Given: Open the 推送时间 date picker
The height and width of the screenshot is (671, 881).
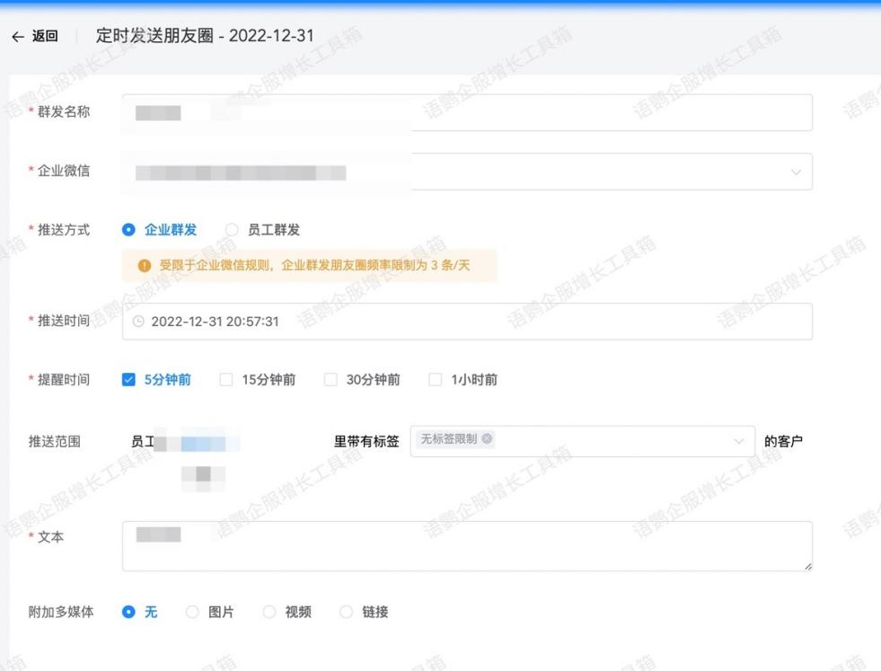Looking at the screenshot, I should point(467,322).
